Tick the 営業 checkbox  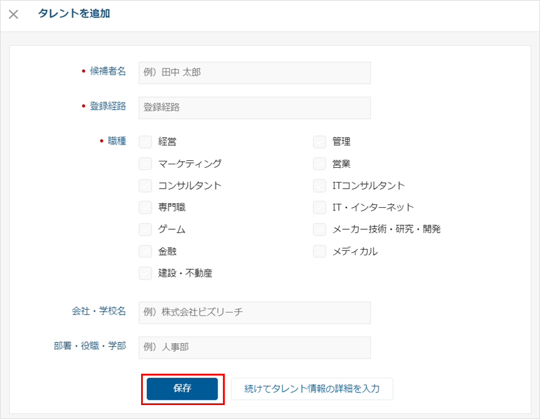[x=319, y=164]
